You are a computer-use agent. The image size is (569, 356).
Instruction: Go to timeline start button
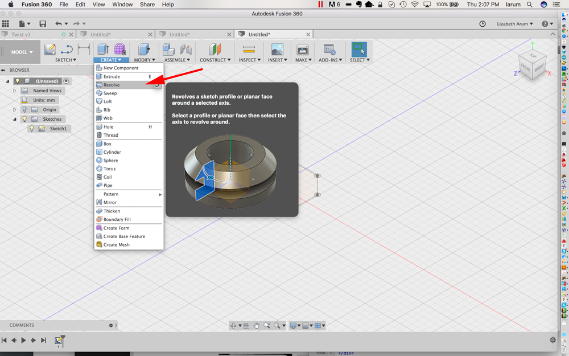4,341
